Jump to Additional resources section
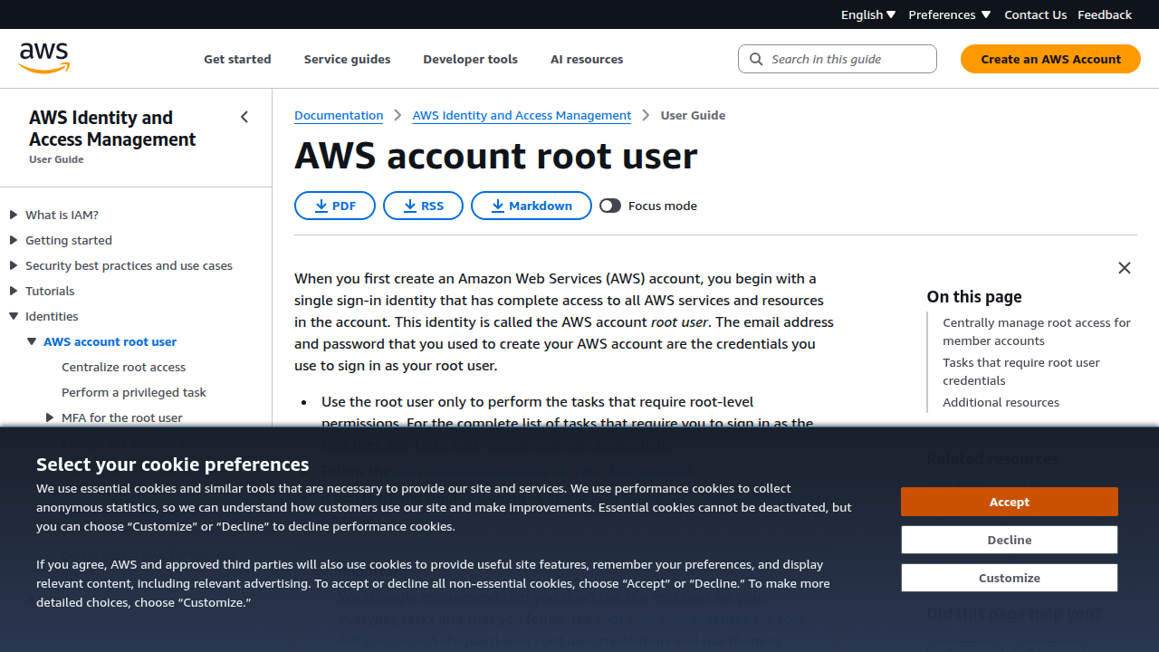Screen dimensions: 1159x652 pyautogui.click(x=1001, y=402)
